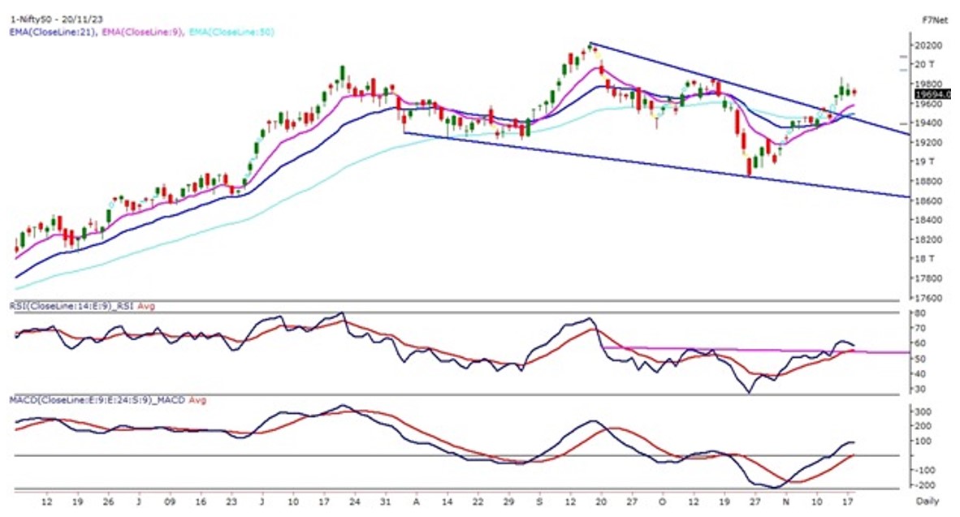Select the 'EMA(CloseLine:50)' legend label
This screenshot has width=960, height=517.
pyautogui.click(x=231, y=32)
